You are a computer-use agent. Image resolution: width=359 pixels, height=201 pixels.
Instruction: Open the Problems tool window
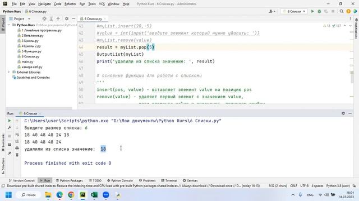pyautogui.click(x=147, y=180)
